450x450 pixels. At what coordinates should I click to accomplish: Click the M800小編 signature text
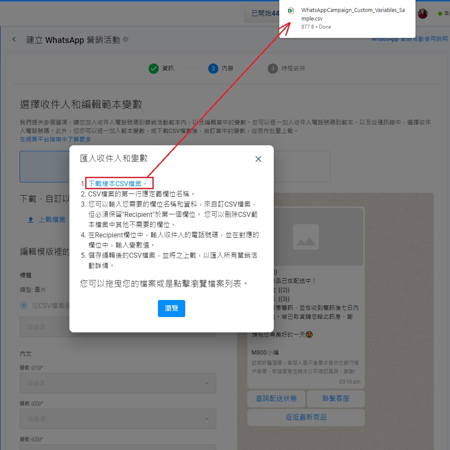[x=265, y=352]
